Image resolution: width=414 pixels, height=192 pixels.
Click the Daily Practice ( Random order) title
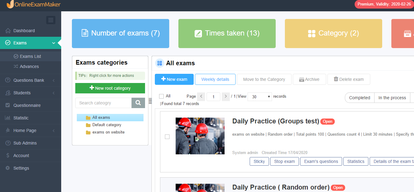click(281, 187)
